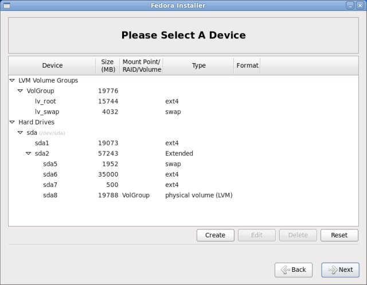367x285 pixels.
Task: Click size value 1952
Action: click(110, 164)
